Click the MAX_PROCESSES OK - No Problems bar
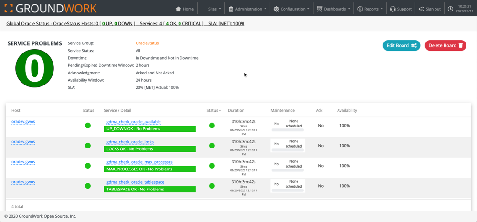The height and width of the screenshot is (222, 477). click(x=149, y=169)
